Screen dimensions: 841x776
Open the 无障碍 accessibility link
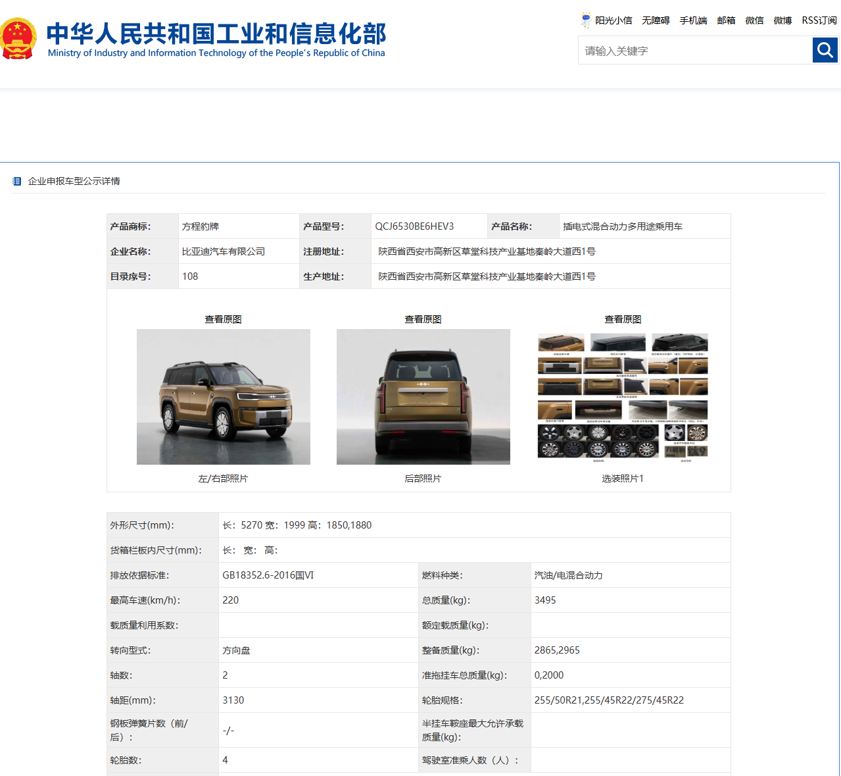click(x=656, y=20)
